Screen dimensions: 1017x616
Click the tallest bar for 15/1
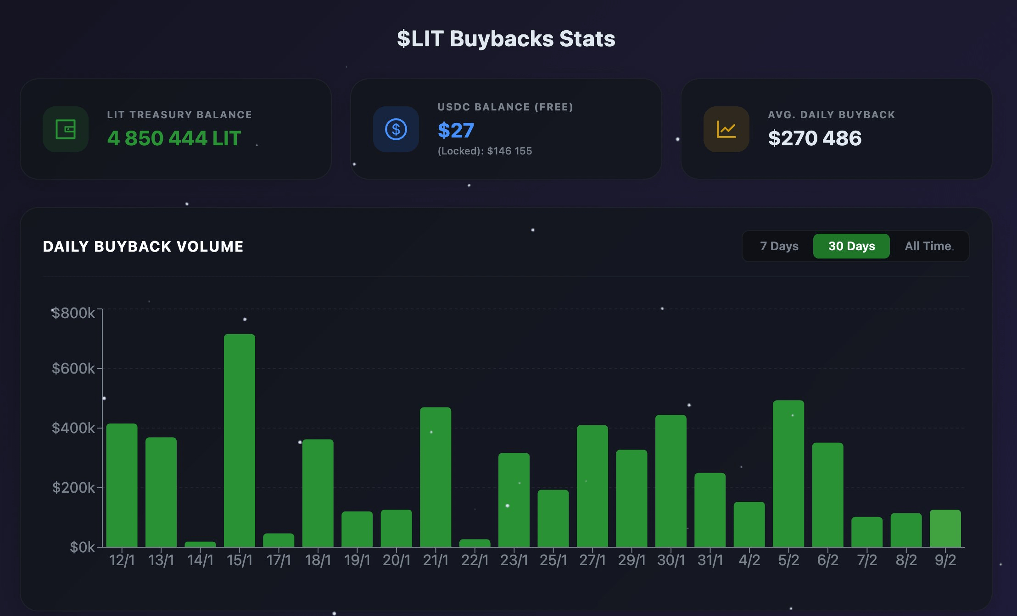(x=240, y=440)
